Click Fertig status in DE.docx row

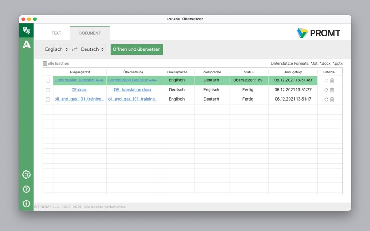pos(248,90)
